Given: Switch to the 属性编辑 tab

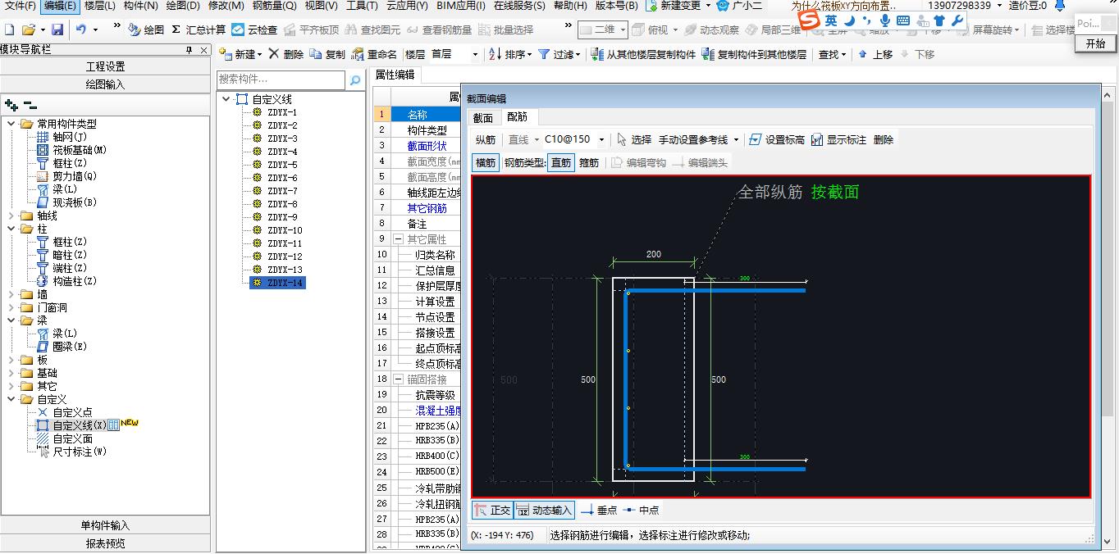Looking at the screenshot, I should tap(395, 75).
